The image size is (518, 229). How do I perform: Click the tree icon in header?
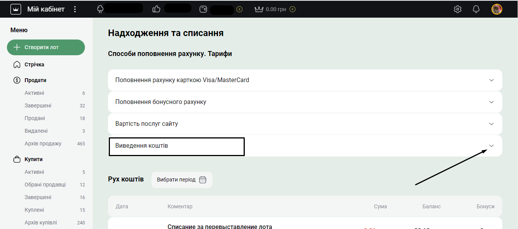point(101,9)
